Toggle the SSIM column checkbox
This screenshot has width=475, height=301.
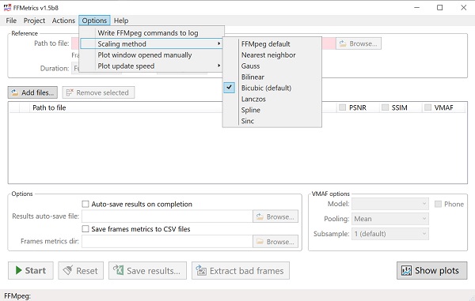click(x=385, y=107)
